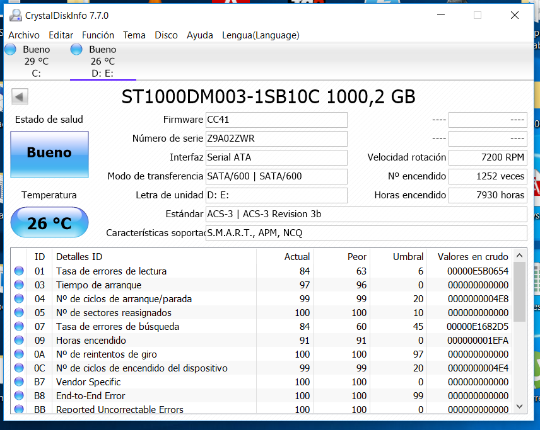Click the Valores en crudo column header
The image size is (540, 430).
click(469, 257)
